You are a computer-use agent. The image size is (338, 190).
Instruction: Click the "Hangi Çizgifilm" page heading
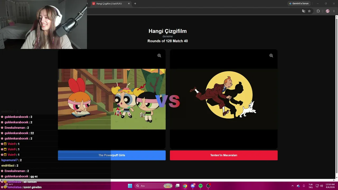point(168,31)
